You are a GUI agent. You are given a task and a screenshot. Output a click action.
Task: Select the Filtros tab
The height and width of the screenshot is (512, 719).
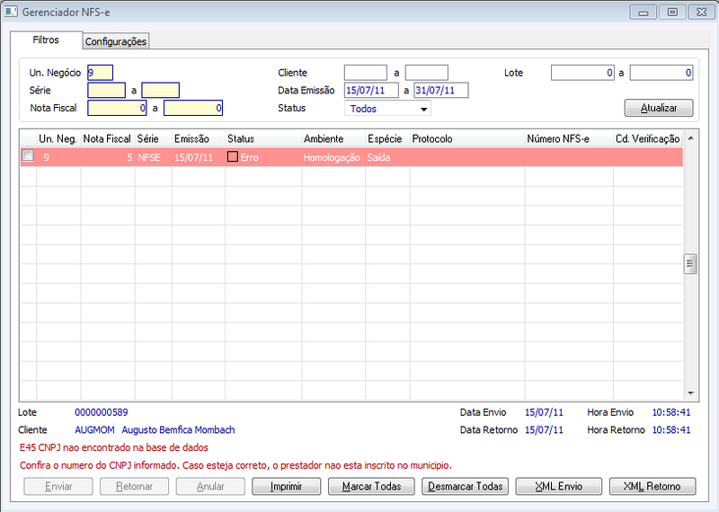46,40
